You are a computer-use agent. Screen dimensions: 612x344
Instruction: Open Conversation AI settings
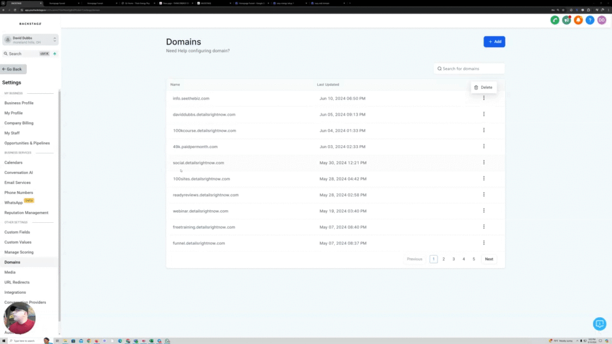tap(19, 173)
